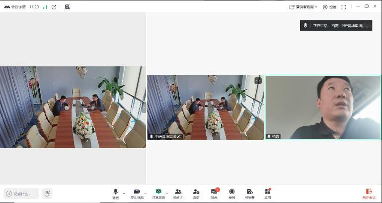Viewport: 382px width, 203px height.
Task: Expand microphone audio options arrow
Action: pos(124,193)
